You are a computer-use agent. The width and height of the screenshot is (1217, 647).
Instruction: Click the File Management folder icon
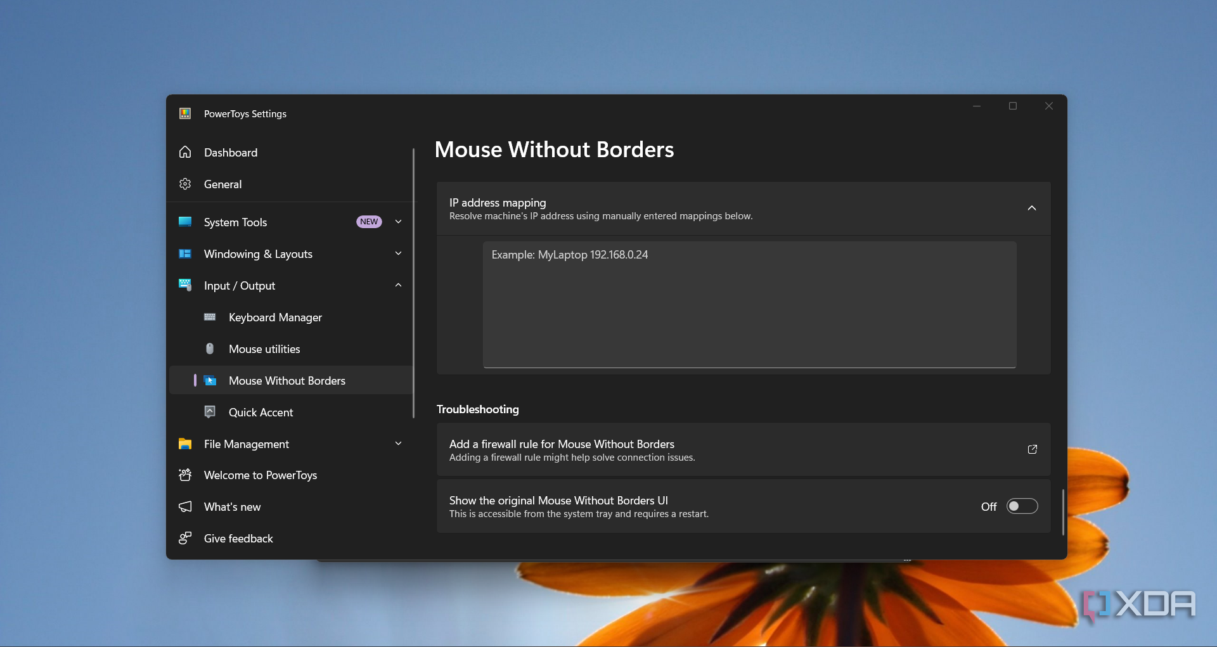click(x=185, y=444)
